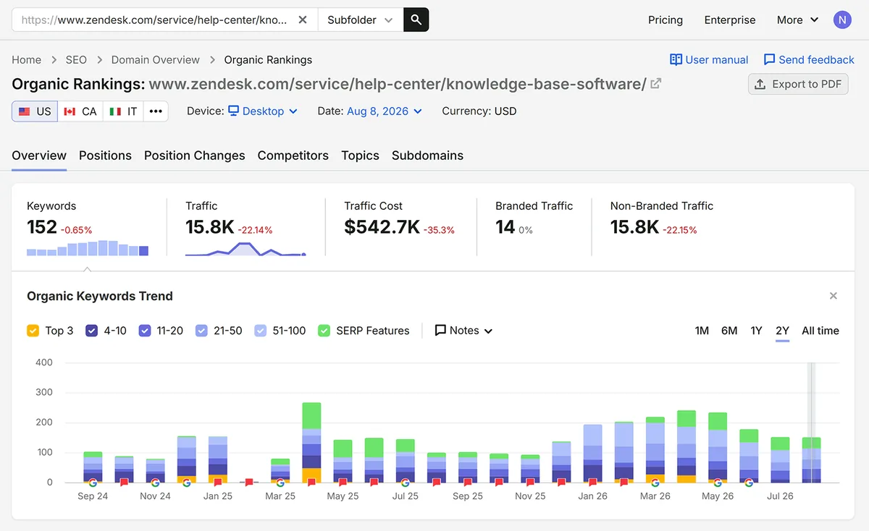Click the red note flag under Sep 25
This screenshot has height=531, width=869.
click(x=468, y=482)
